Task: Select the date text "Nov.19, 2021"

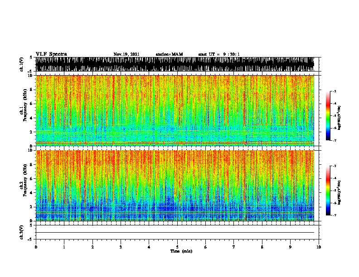Action: [x=126, y=54]
